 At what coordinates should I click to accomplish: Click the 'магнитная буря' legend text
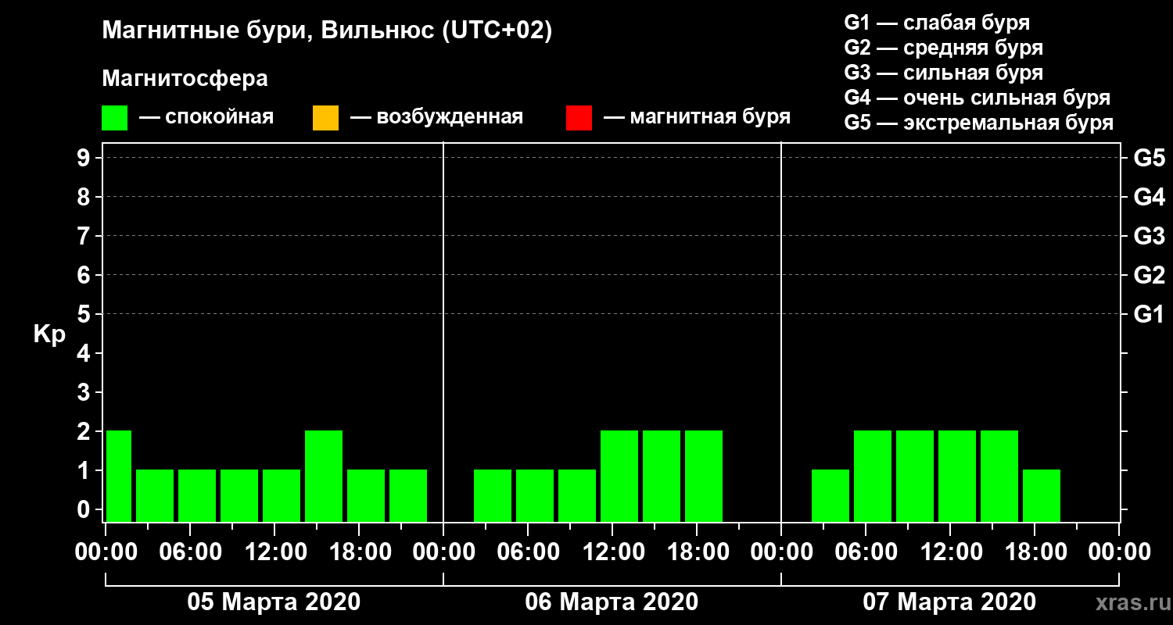click(710, 118)
